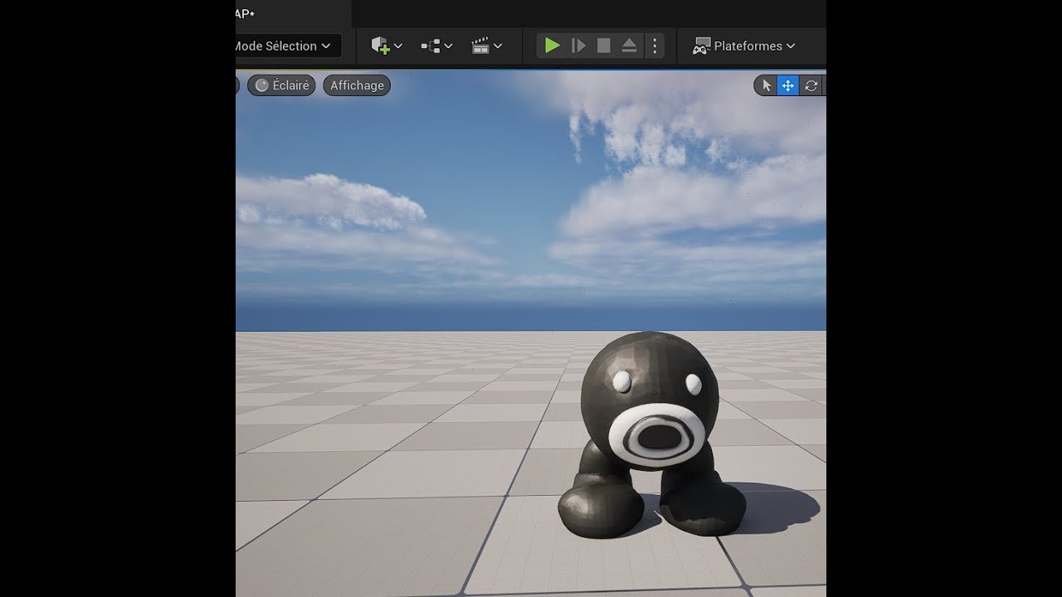
Task: Click the stop simulation square button
Action: 604,46
